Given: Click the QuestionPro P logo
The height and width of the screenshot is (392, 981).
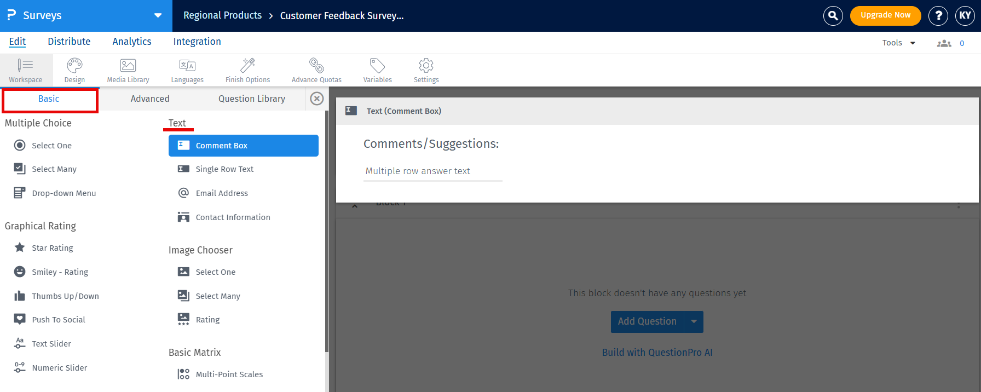Looking at the screenshot, I should tap(11, 15).
